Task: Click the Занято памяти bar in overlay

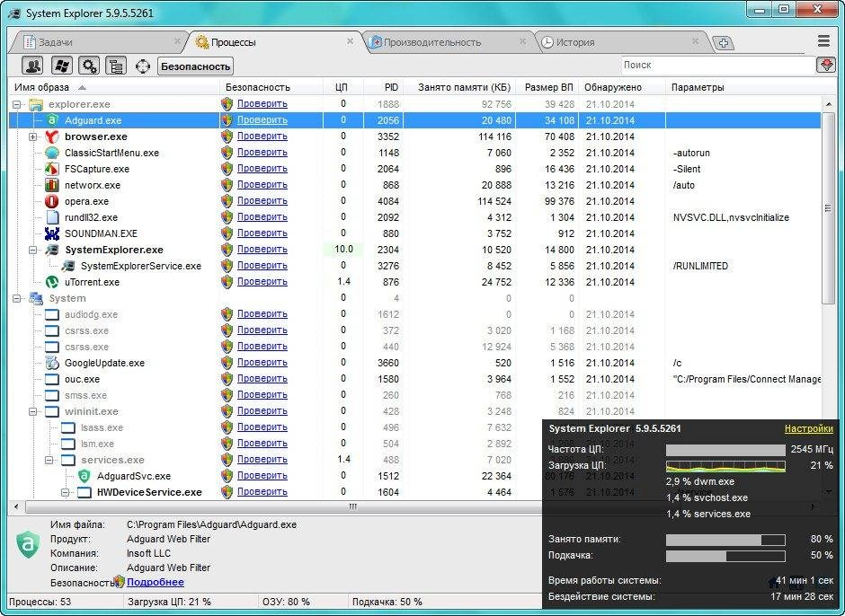Action: pyautogui.click(x=725, y=540)
